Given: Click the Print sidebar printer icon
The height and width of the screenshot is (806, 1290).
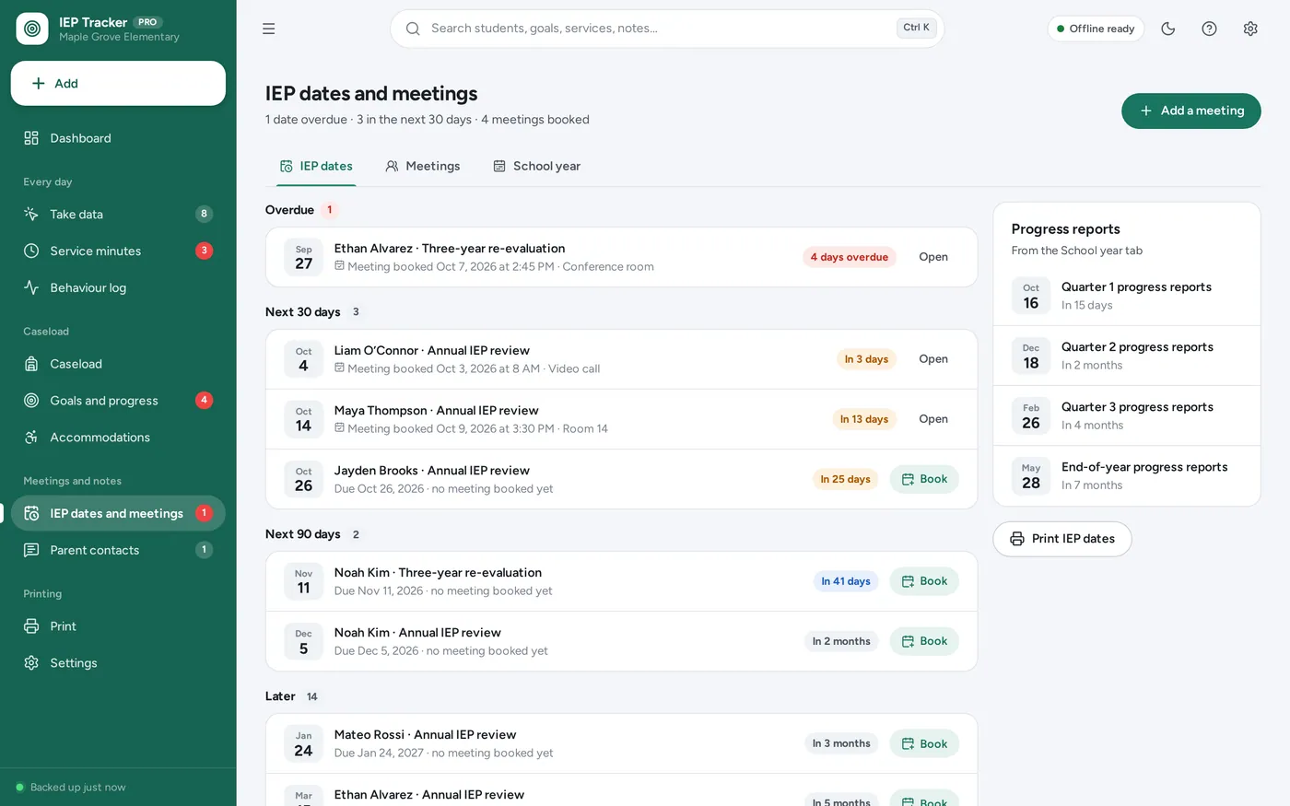Looking at the screenshot, I should 31,626.
